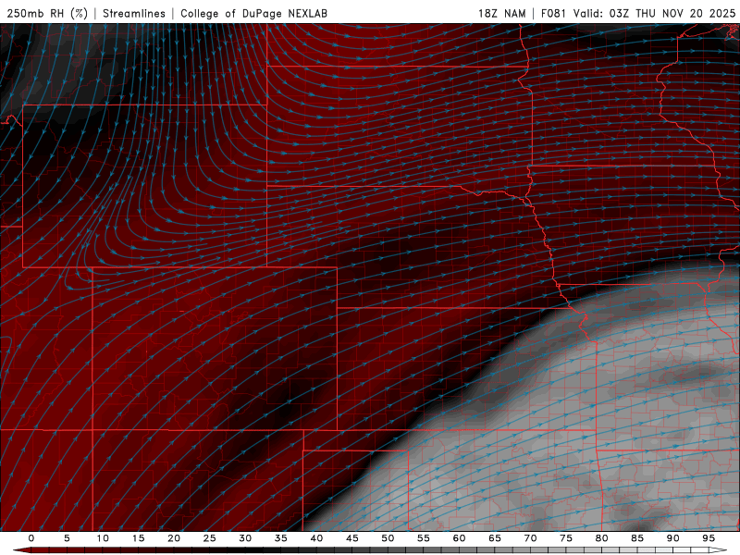Click the '250mb RH (%)' title text
The height and width of the screenshot is (555, 740).
[x=48, y=13]
